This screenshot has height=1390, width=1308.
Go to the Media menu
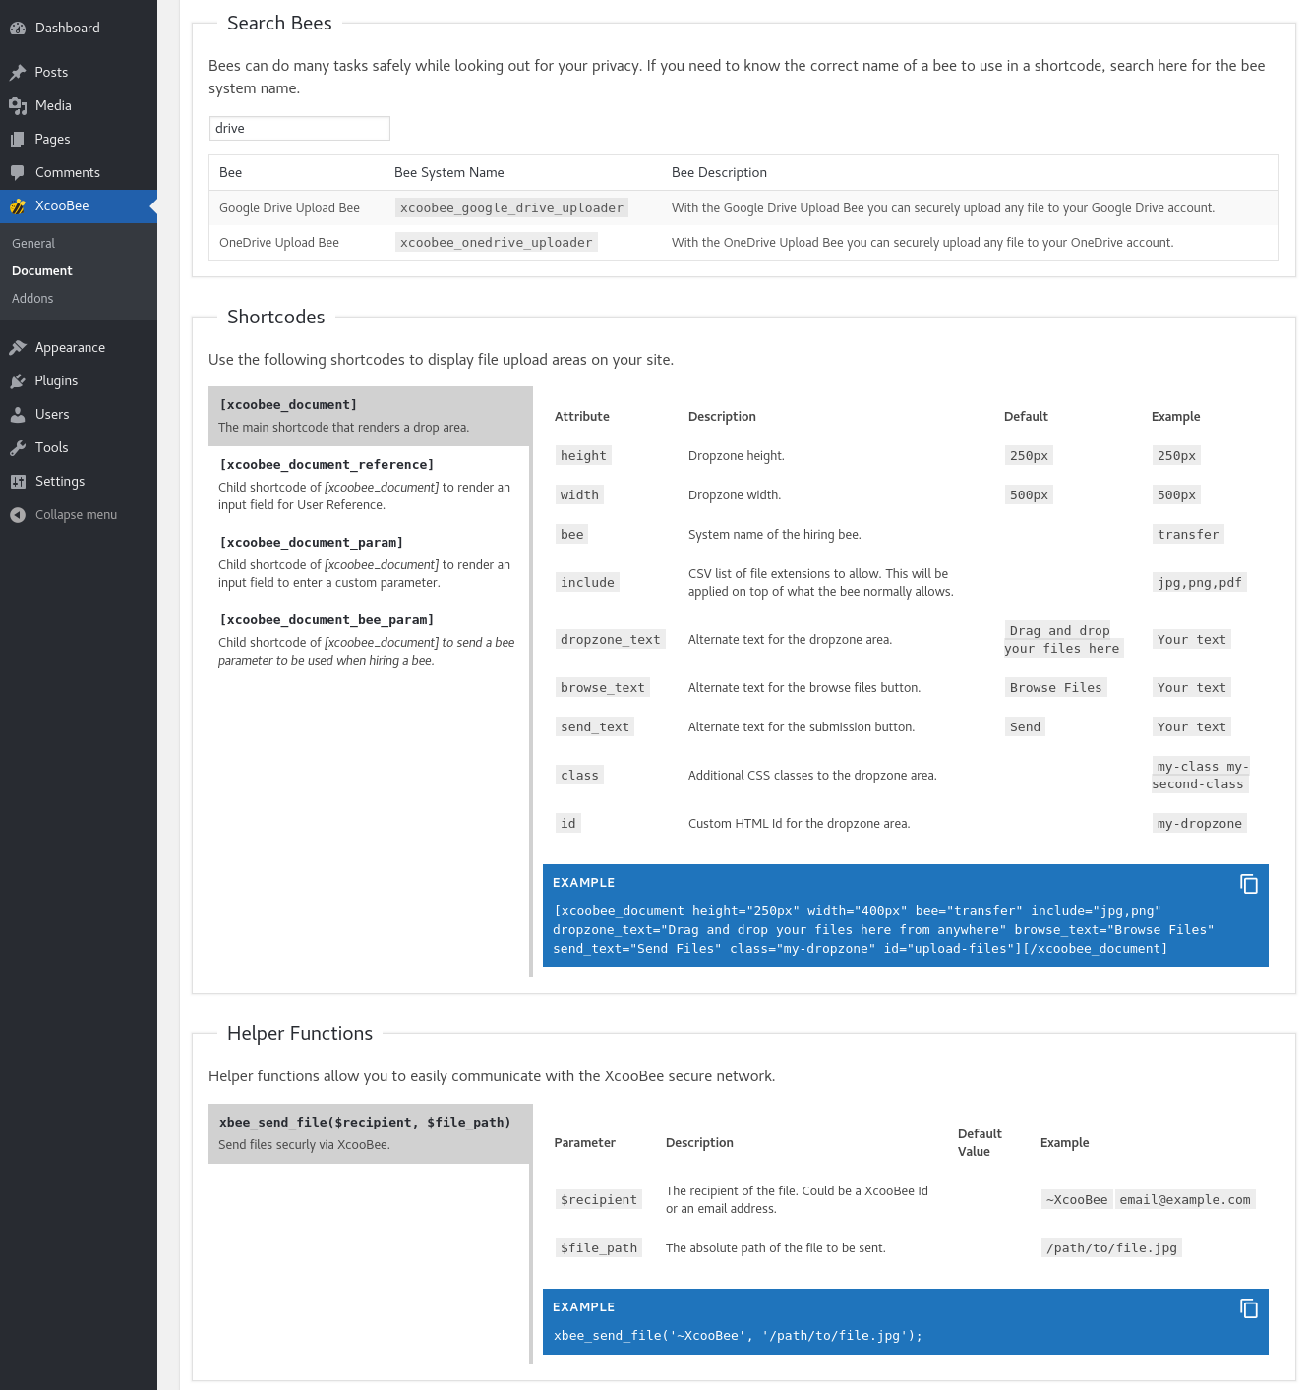tap(79, 105)
